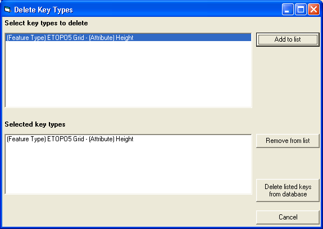323x229 pixels.
Task: Click the Delete Key Types title bar text
Action: [43, 10]
